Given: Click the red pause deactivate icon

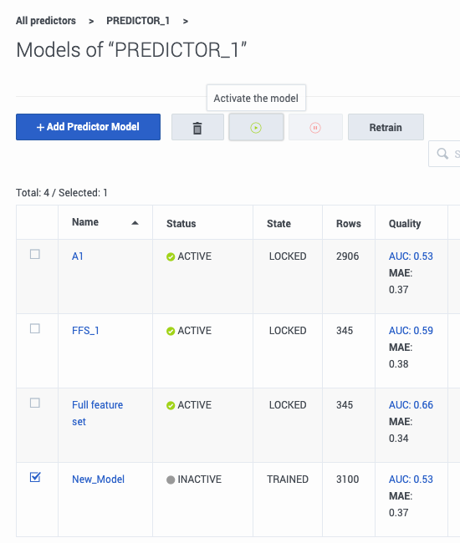Looking at the screenshot, I should pyautogui.click(x=315, y=128).
